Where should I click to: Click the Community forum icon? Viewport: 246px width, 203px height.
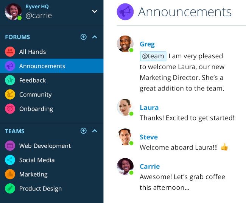point(10,95)
